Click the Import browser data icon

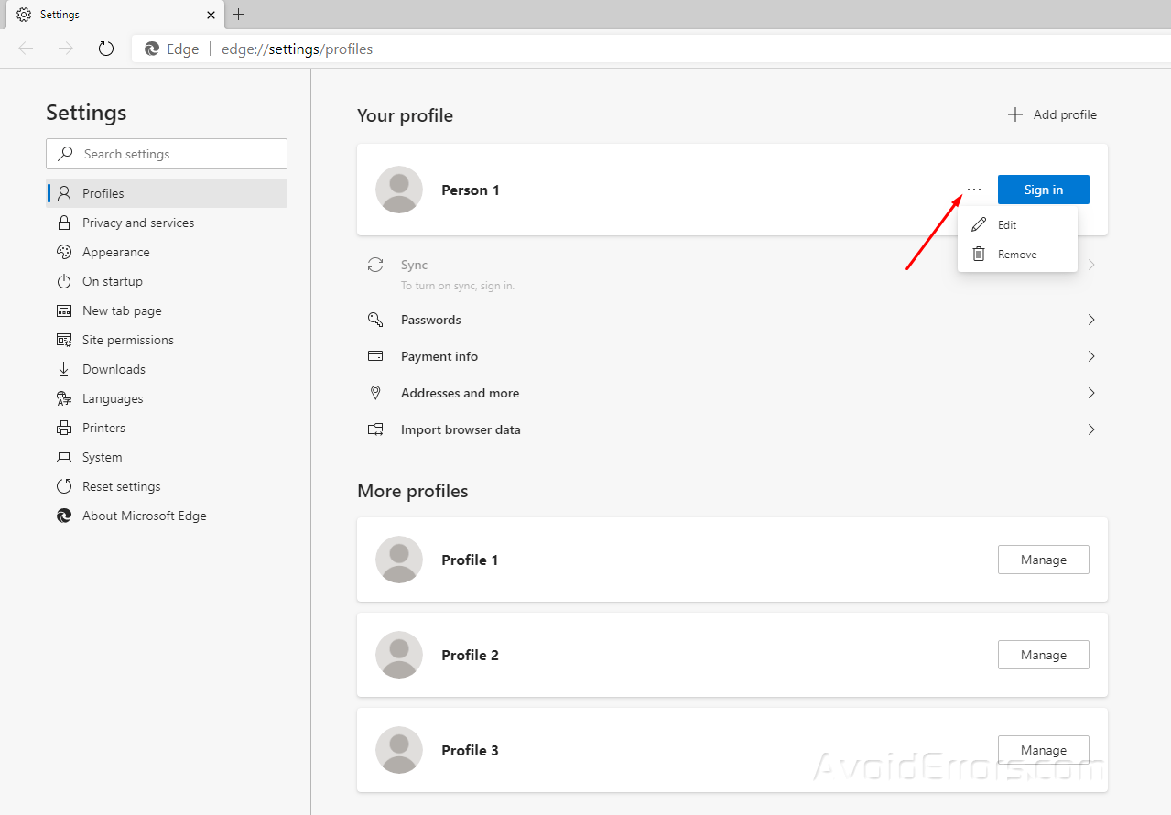pos(375,429)
